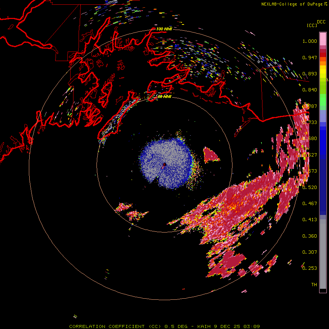Click the 0.573 legend value
329x329 pixels.
[x=310, y=171]
